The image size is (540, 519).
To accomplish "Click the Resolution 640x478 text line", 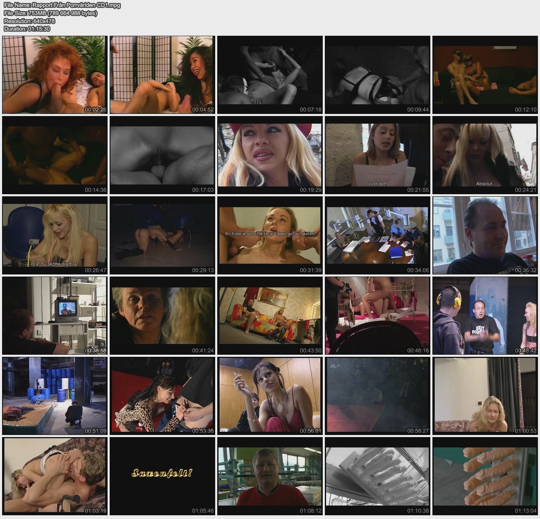I will [x=29, y=21].
